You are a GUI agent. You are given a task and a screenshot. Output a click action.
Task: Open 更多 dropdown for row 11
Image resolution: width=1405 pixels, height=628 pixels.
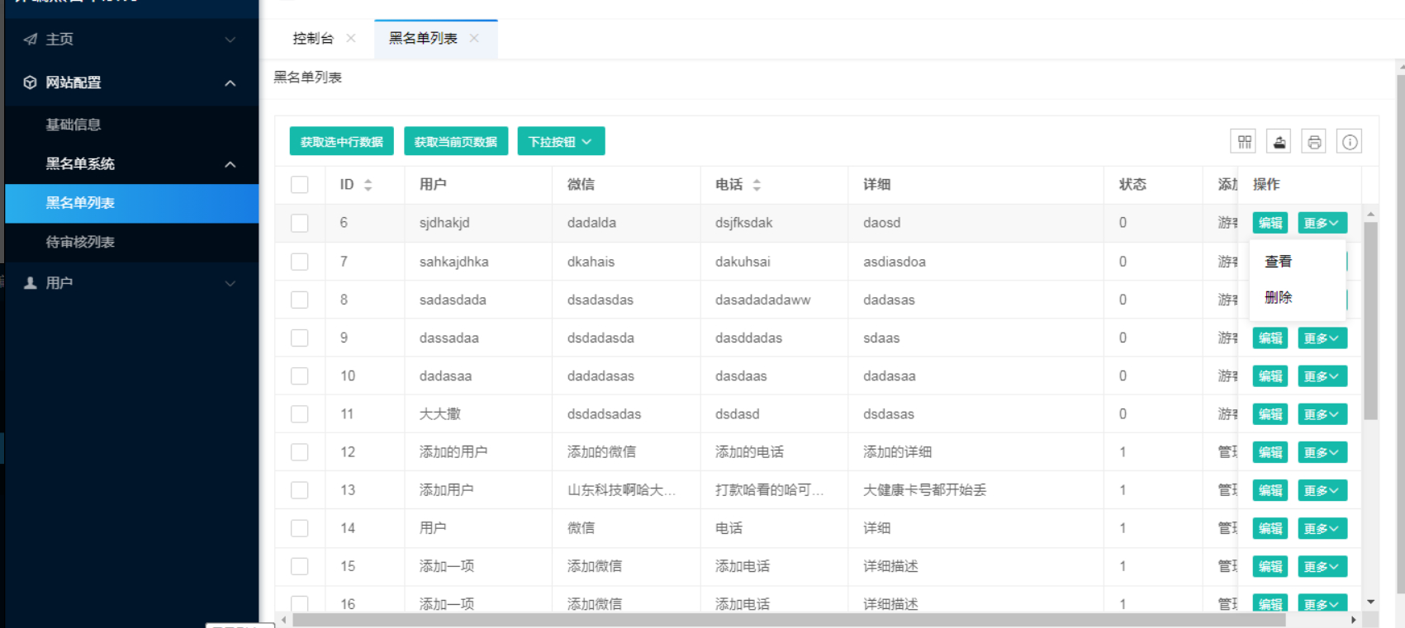click(1322, 414)
